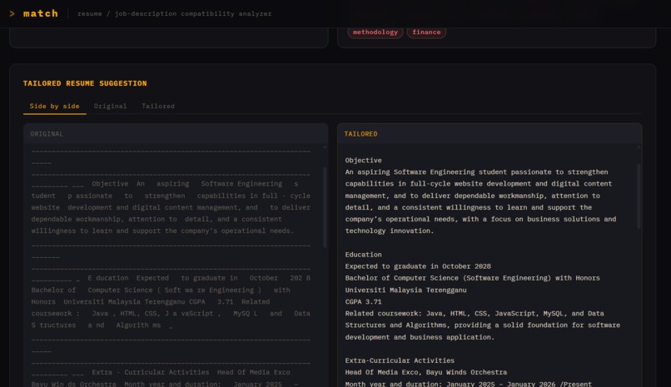
Task: Click 'Universiti Malaysia Terengganu' in Tailored panel
Action: point(405,290)
